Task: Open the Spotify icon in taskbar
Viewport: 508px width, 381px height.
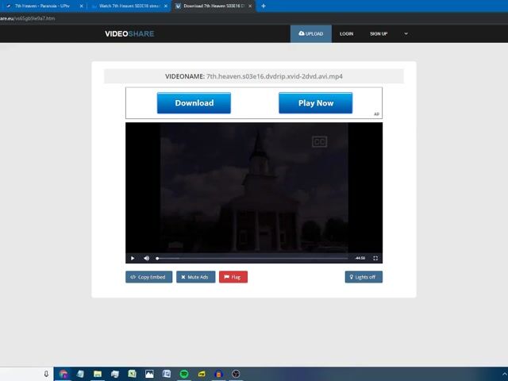Action: 184,374
